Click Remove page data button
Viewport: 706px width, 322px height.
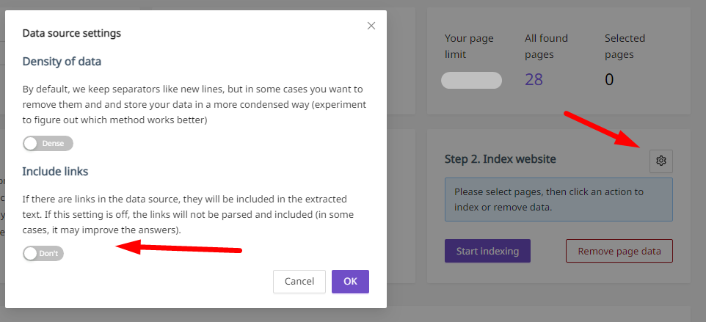pos(619,251)
